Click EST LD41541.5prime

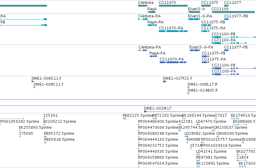[198, 155]
